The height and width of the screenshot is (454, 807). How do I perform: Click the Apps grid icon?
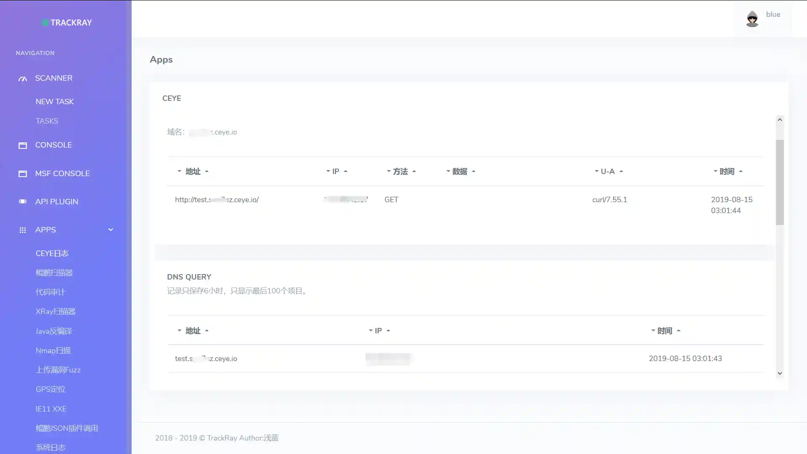tap(23, 230)
